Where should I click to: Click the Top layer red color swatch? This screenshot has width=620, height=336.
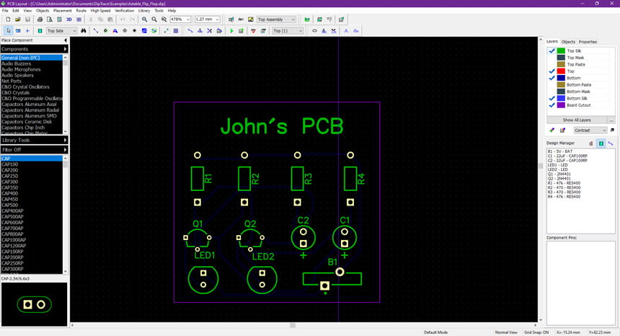click(x=561, y=71)
